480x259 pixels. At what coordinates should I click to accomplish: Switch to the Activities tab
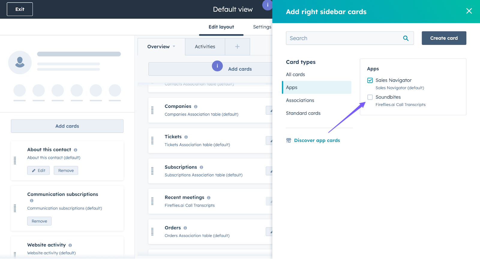205,47
